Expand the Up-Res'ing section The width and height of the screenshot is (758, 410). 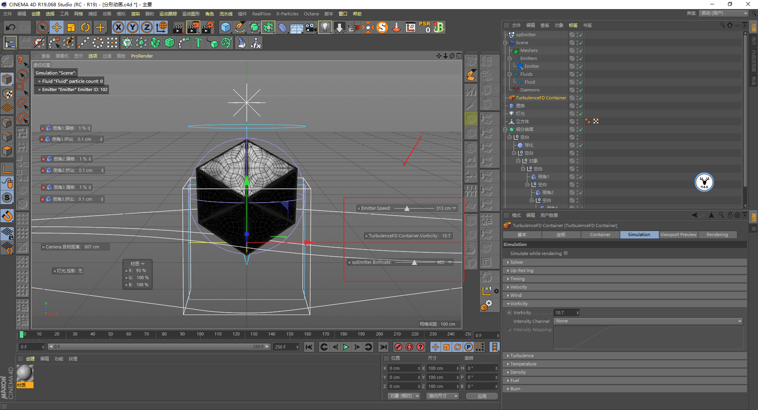click(625, 270)
